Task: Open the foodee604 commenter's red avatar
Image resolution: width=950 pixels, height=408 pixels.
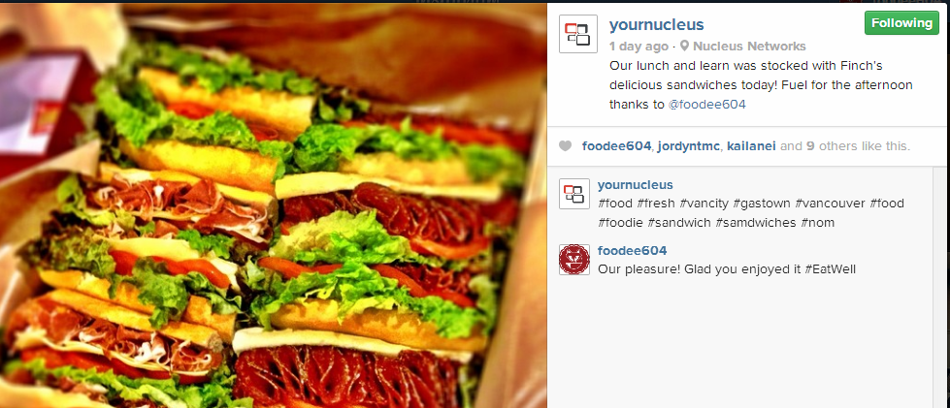Action: [574, 260]
